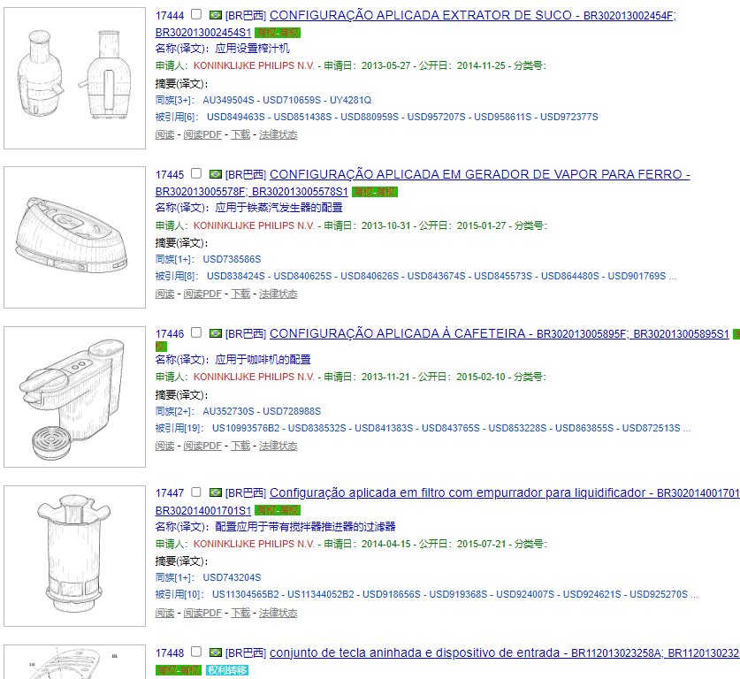Click Brazil flag icon of result 17445
Viewport: 740px width, 679px height.
point(216,174)
